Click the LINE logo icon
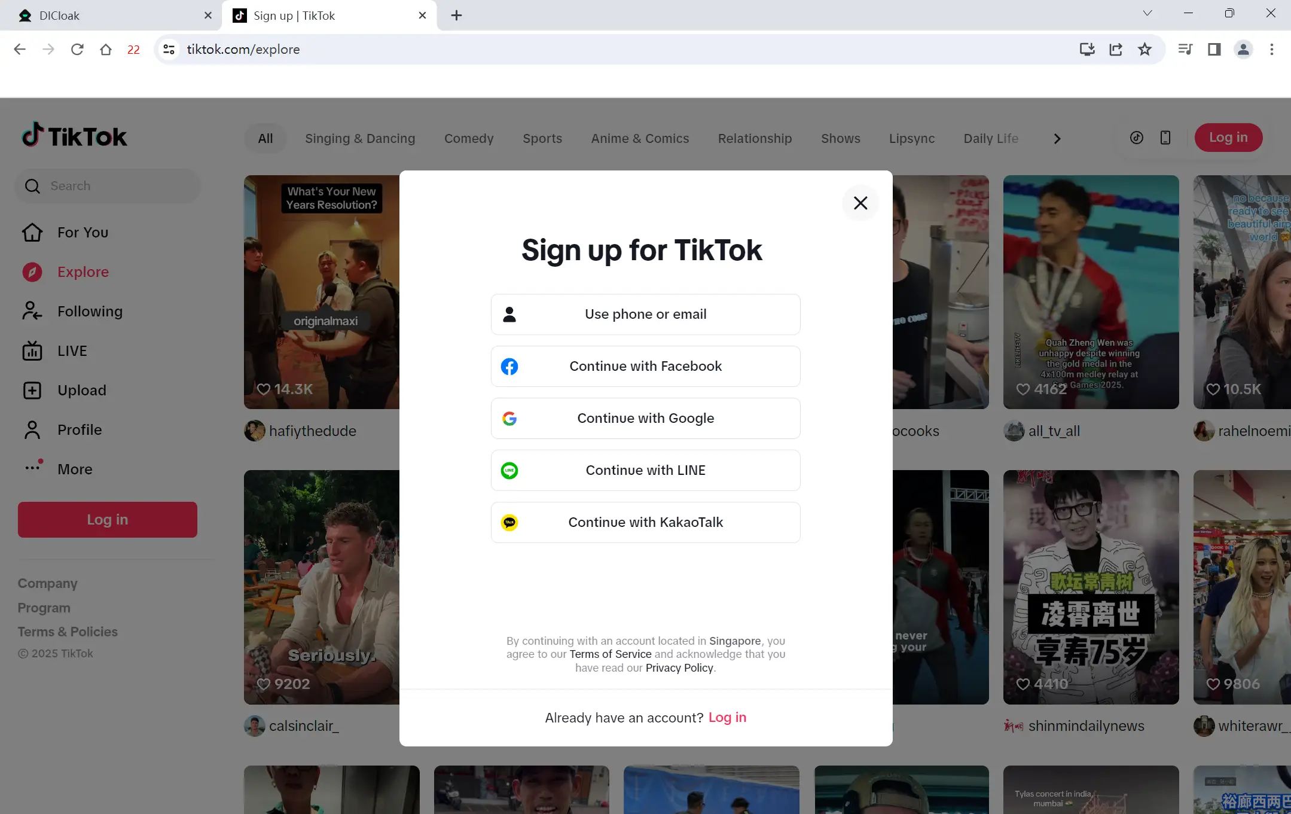This screenshot has height=814, width=1291. coord(509,471)
